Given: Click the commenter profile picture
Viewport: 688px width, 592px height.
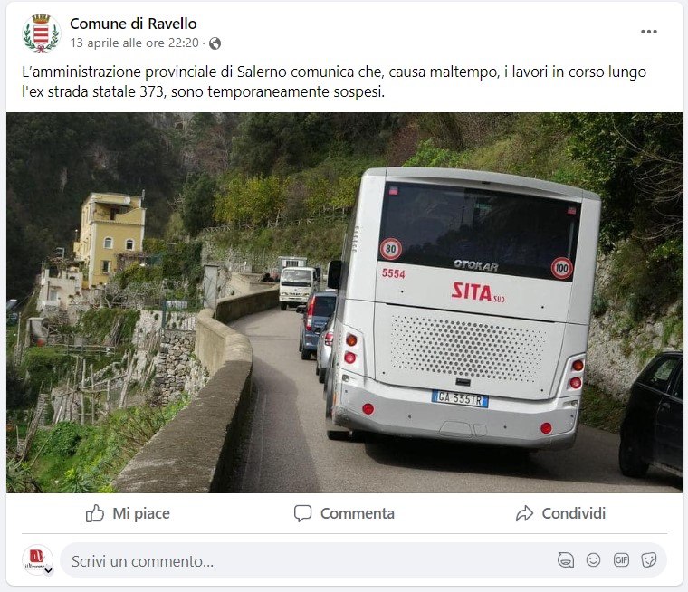Looking at the screenshot, I should pyautogui.click(x=37, y=560).
